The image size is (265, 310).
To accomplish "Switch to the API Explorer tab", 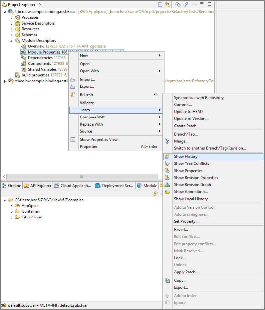I will pyautogui.click(x=37, y=186).
